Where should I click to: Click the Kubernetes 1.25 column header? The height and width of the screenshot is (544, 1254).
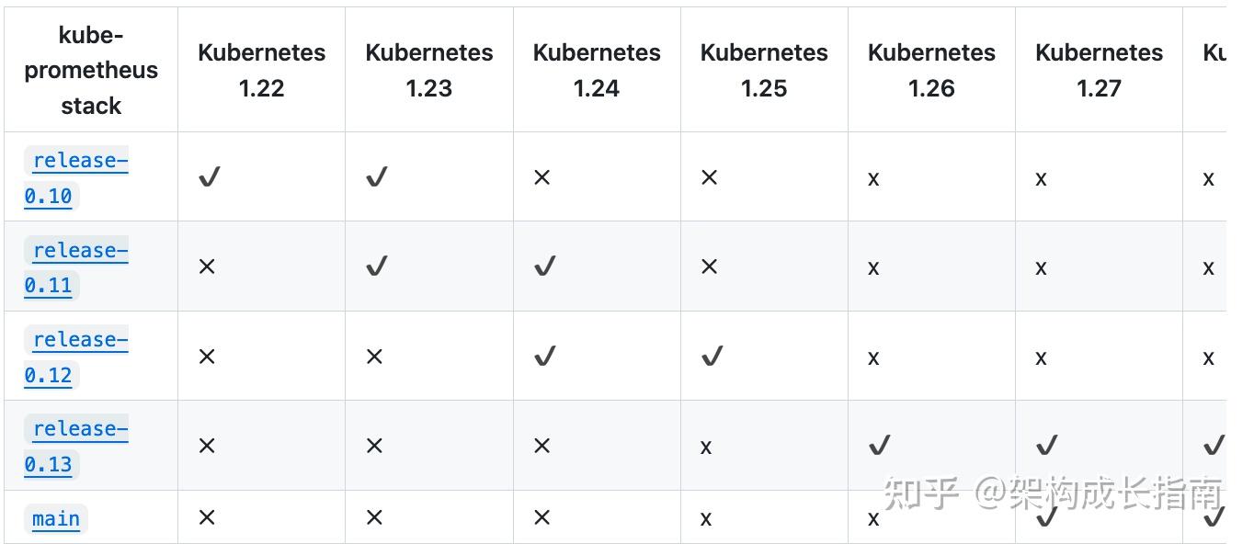(764, 70)
